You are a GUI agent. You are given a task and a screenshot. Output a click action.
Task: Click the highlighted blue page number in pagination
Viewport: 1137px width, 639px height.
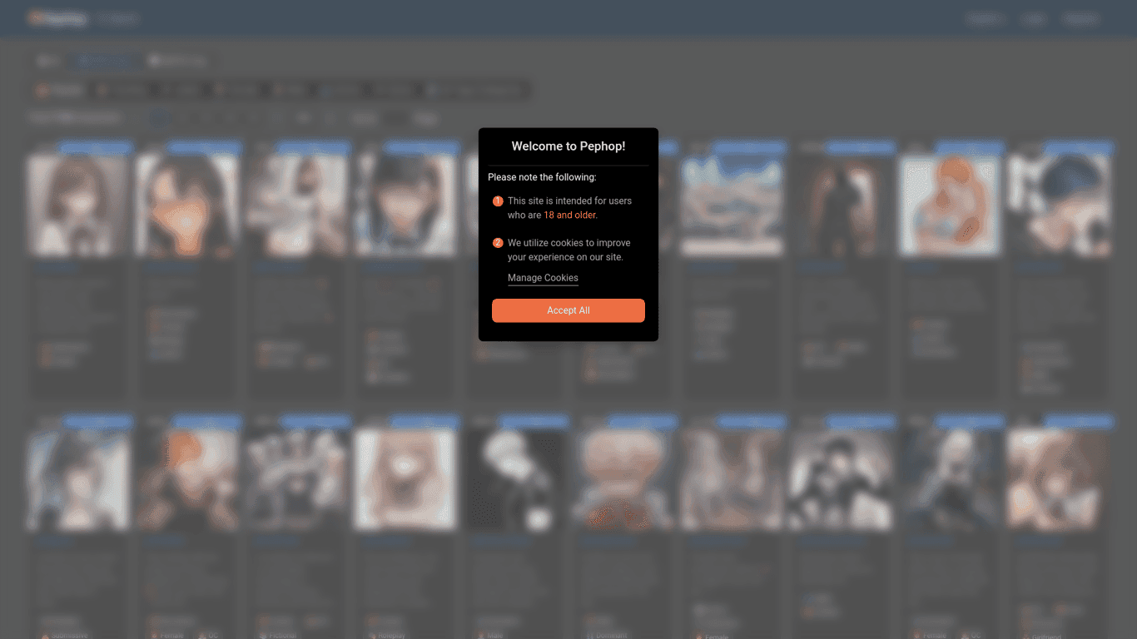pyautogui.click(x=161, y=118)
